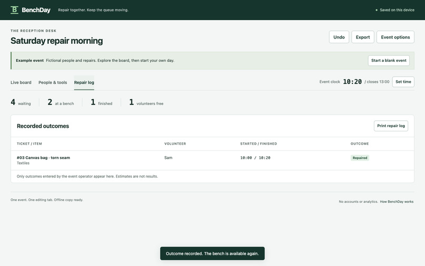Select the #03 Canvas bag ticket row
Screen dimensions: 425x266
[x=212, y=160]
